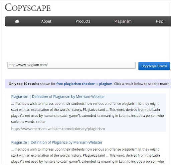Click the merriam-webster.com/dictionary/plagiarism URL
Viewport: 171px width, 165px height.
58,129
